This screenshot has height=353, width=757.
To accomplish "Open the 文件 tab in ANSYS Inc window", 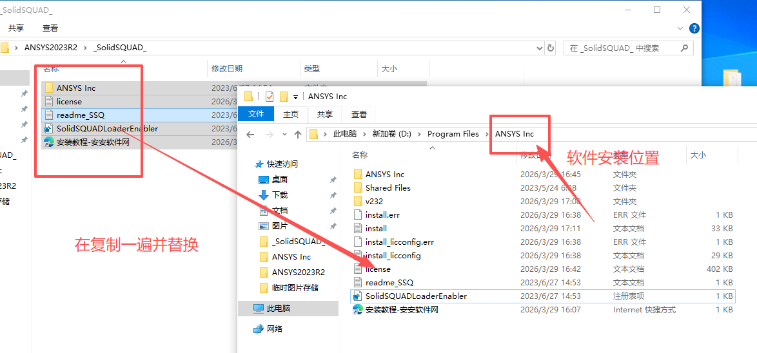I will (256, 114).
